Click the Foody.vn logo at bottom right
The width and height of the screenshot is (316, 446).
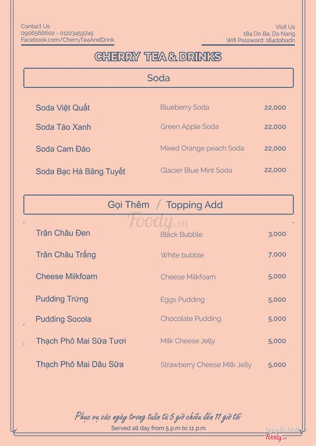[x=276, y=437]
